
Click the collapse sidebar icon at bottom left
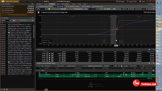(x=2, y=89)
